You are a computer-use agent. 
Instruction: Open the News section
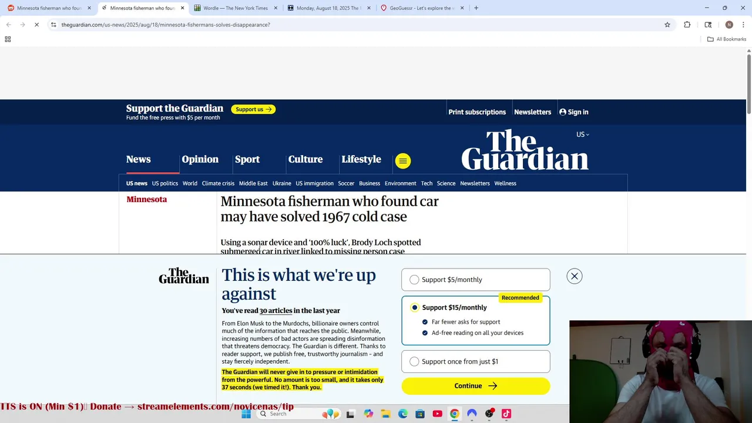[139, 159]
